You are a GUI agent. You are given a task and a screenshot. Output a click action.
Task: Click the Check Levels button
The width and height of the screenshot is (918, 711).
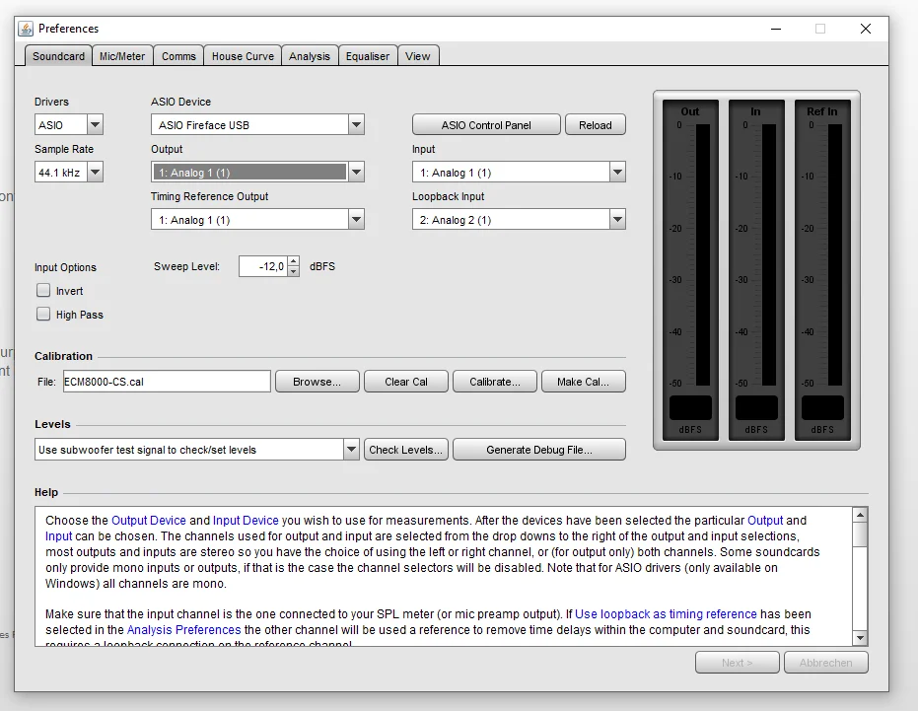click(405, 450)
